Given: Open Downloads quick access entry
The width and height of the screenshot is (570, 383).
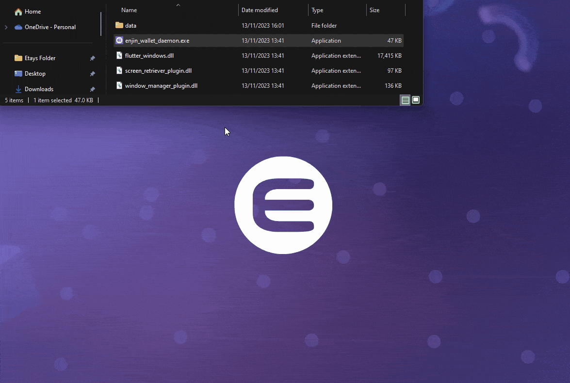Looking at the screenshot, I should click(x=39, y=89).
